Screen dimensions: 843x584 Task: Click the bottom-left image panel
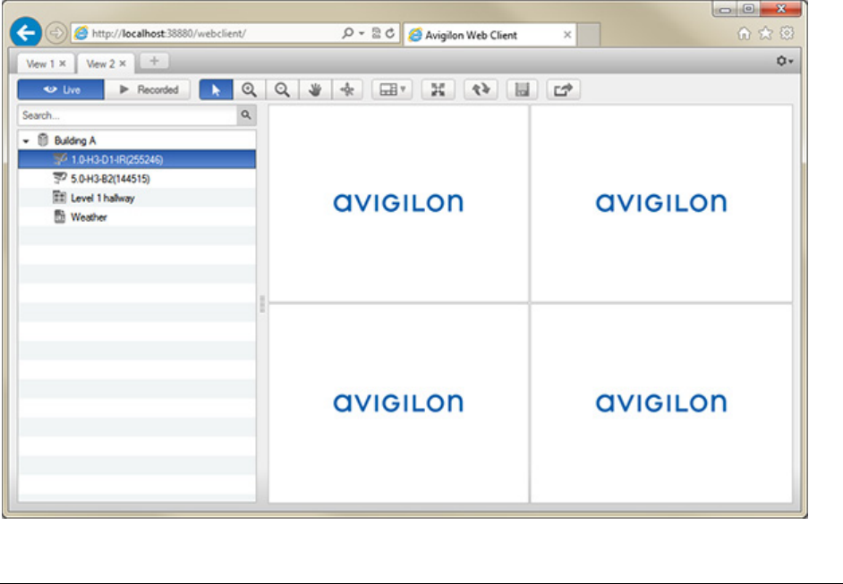[x=398, y=403]
